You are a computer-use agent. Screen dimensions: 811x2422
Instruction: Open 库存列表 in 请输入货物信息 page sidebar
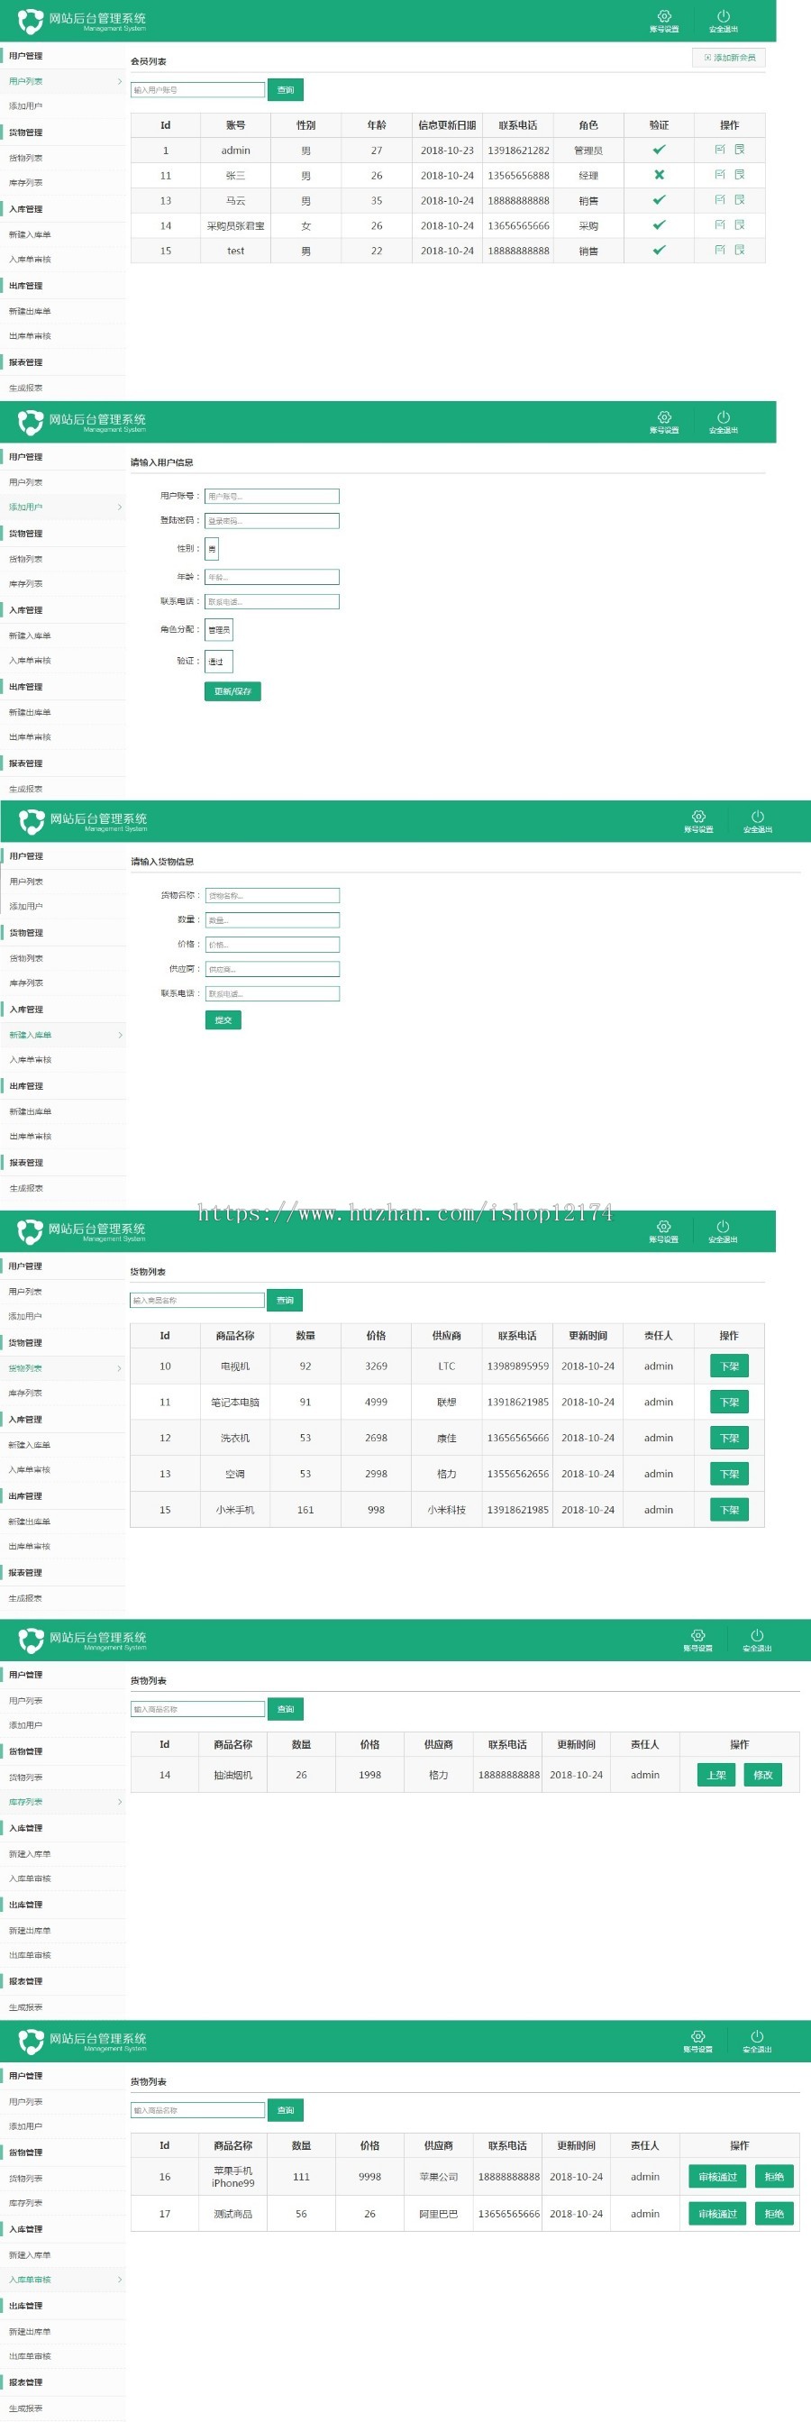(x=26, y=983)
